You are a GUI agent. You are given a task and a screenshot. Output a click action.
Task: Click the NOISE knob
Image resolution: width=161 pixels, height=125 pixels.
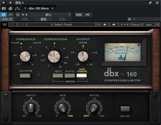coord(94,108)
